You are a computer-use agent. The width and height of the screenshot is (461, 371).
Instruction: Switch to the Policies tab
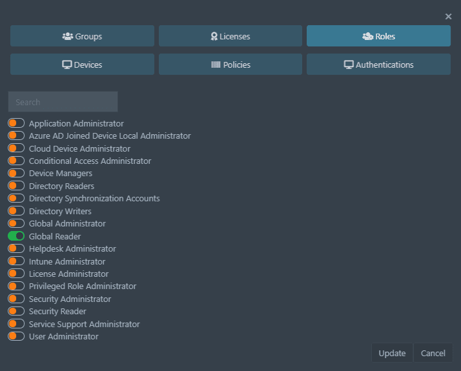tap(230, 64)
